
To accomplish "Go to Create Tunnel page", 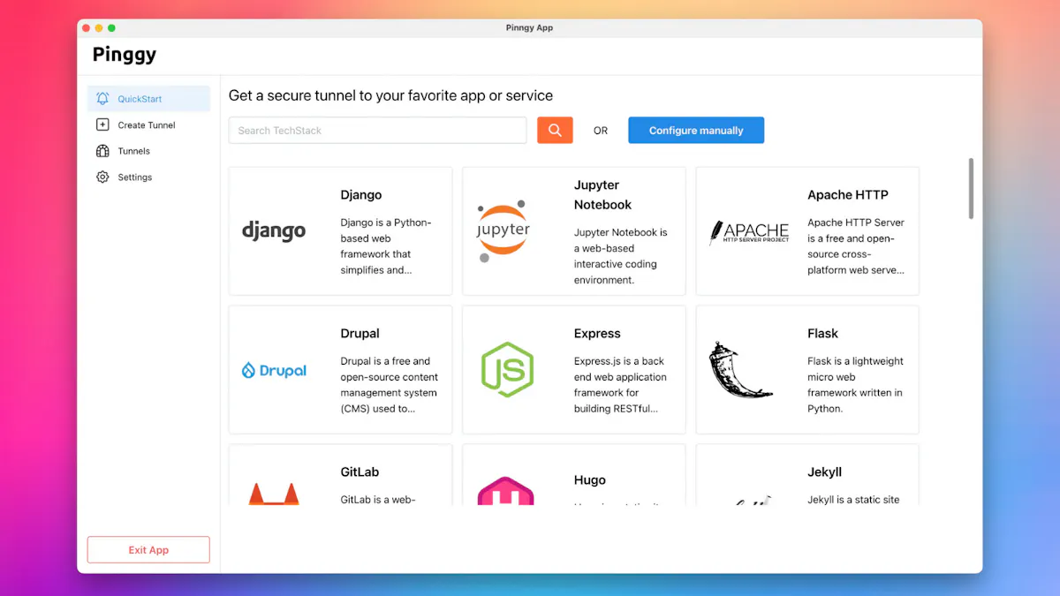I will pyautogui.click(x=148, y=125).
